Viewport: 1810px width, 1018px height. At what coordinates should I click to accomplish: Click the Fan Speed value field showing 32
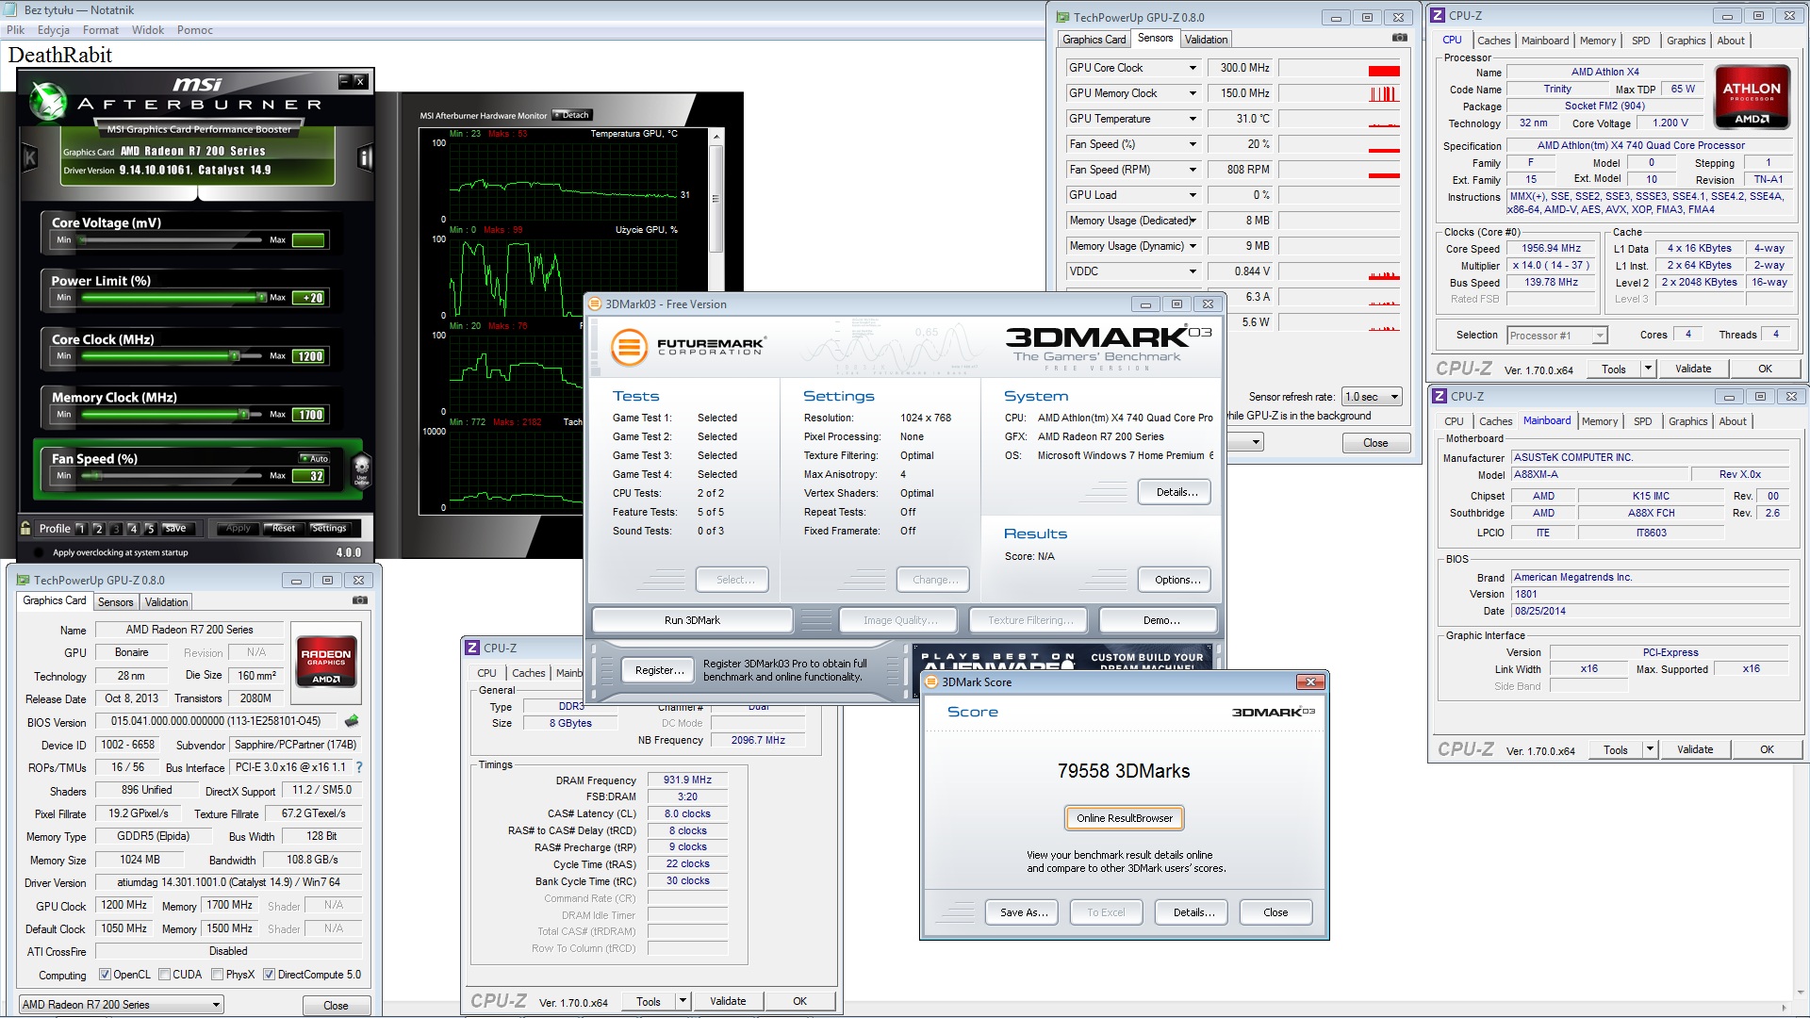(x=309, y=476)
